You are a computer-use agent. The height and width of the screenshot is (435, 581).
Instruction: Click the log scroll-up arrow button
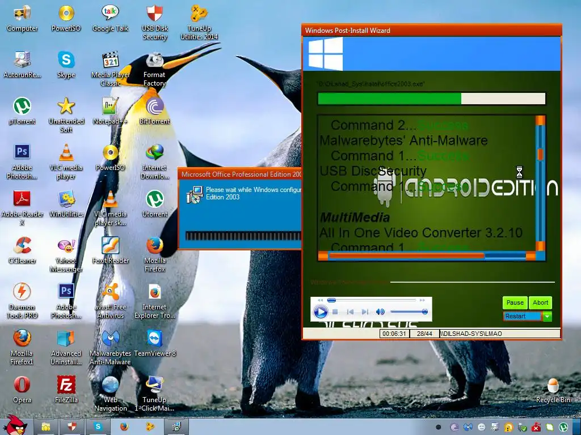click(540, 120)
